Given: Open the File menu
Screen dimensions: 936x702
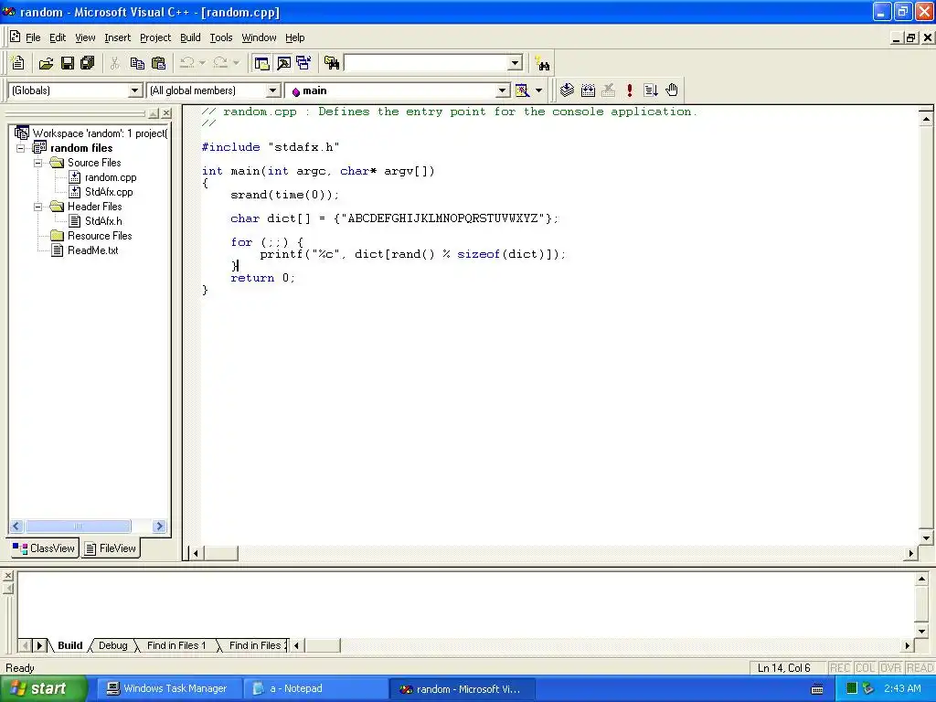Looking at the screenshot, I should [33, 37].
